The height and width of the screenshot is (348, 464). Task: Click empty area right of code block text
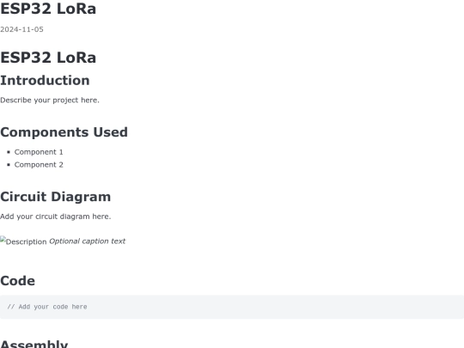click(275, 307)
